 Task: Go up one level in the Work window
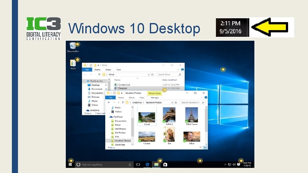pyautogui.click(x=99, y=75)
